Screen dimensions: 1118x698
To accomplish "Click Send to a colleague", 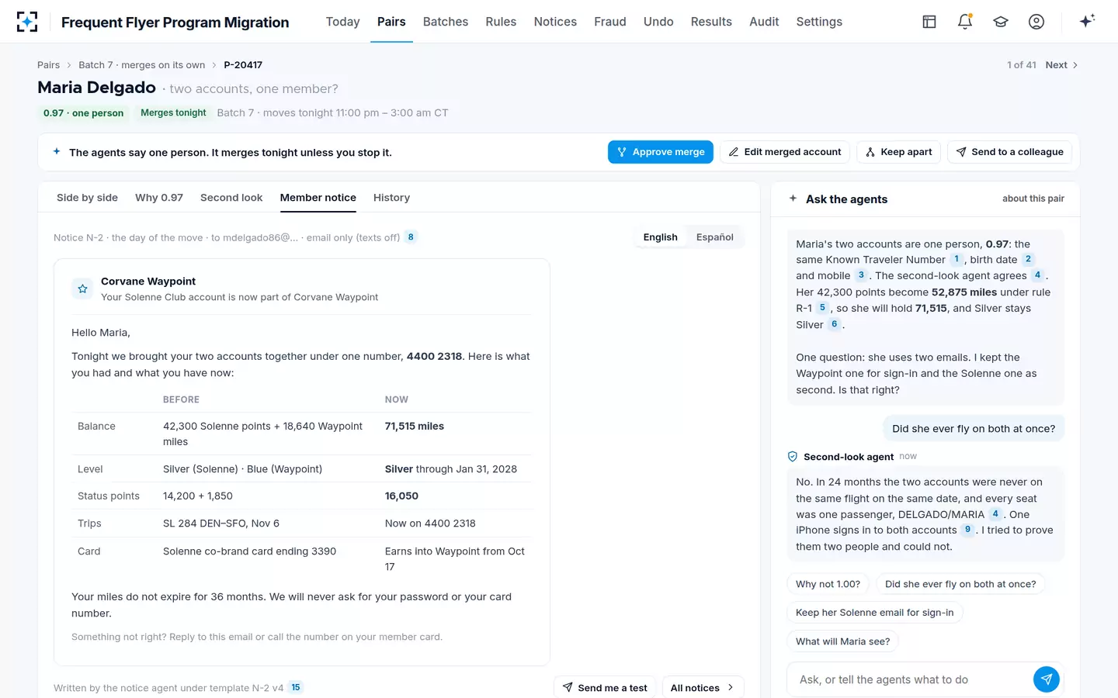I will point(1009,152).
